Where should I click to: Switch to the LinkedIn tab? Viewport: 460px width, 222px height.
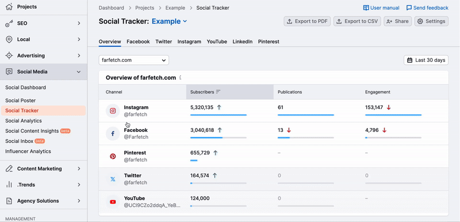pos(243,41)
